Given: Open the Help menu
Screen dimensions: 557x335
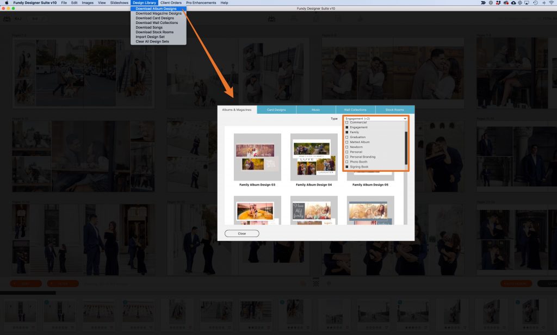Looking at the screenshot, I should (224, 3).
